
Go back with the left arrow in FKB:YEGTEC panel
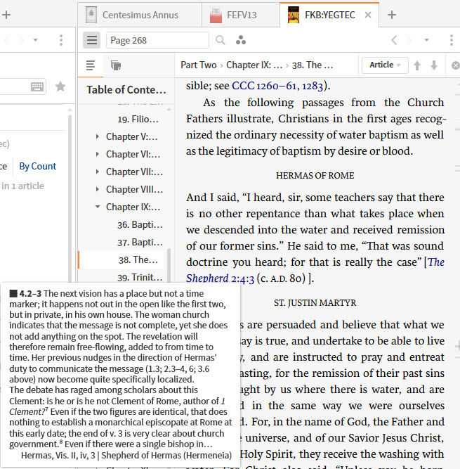[394, 40]
